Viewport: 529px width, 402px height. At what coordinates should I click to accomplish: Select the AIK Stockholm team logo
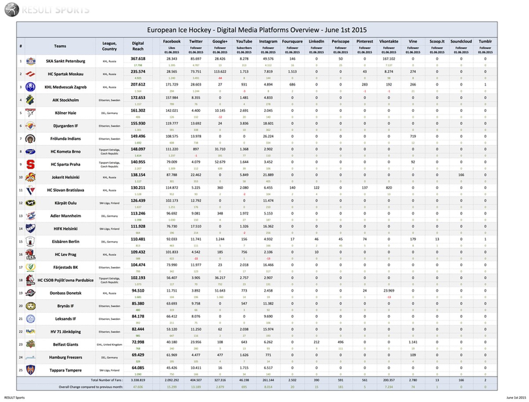coord(30,100)
